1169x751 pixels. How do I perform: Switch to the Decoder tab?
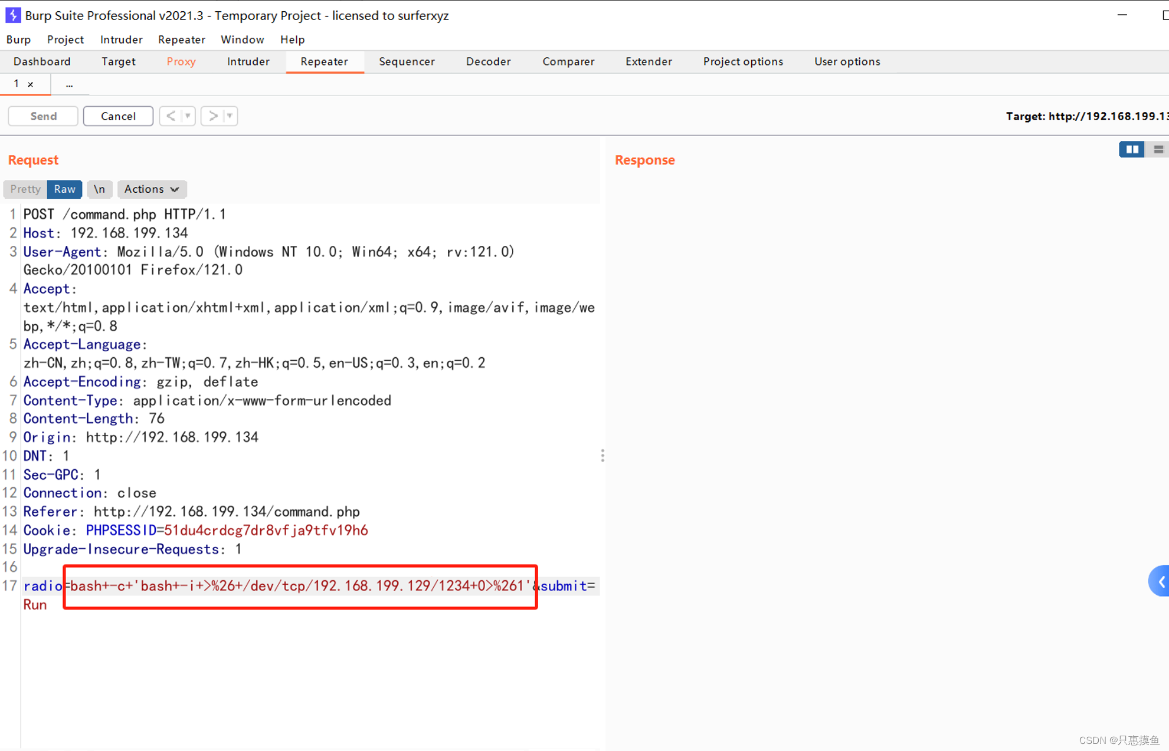[x=488, y=61]
